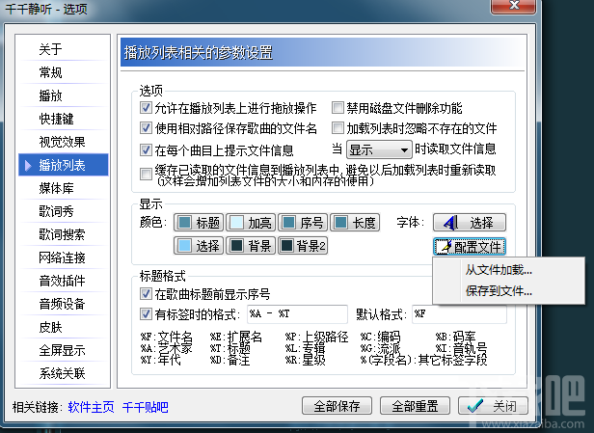Open the 软件主页 link
The image size is (594, 433).
click(91, 407)
